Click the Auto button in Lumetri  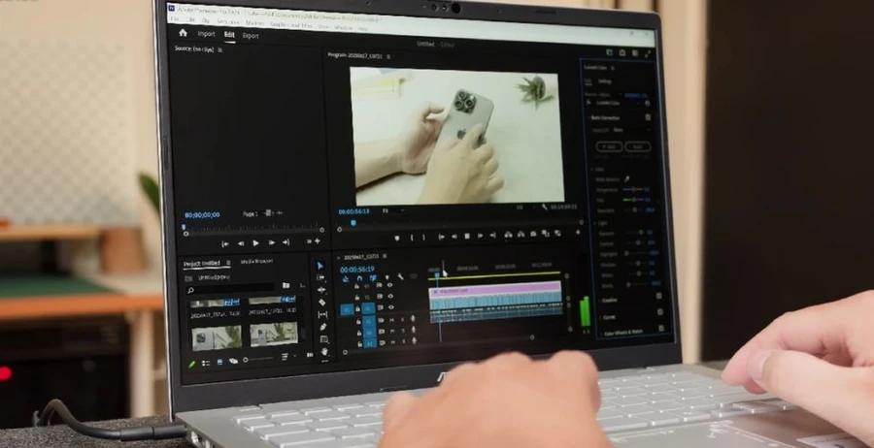coord(609,146)
